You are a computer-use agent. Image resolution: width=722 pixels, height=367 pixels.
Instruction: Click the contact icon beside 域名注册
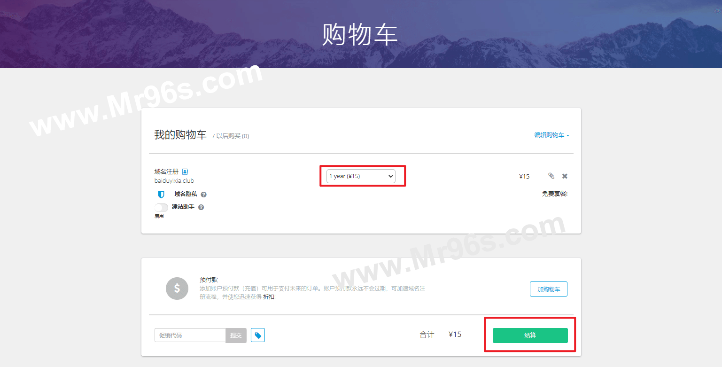click(185, 172)
